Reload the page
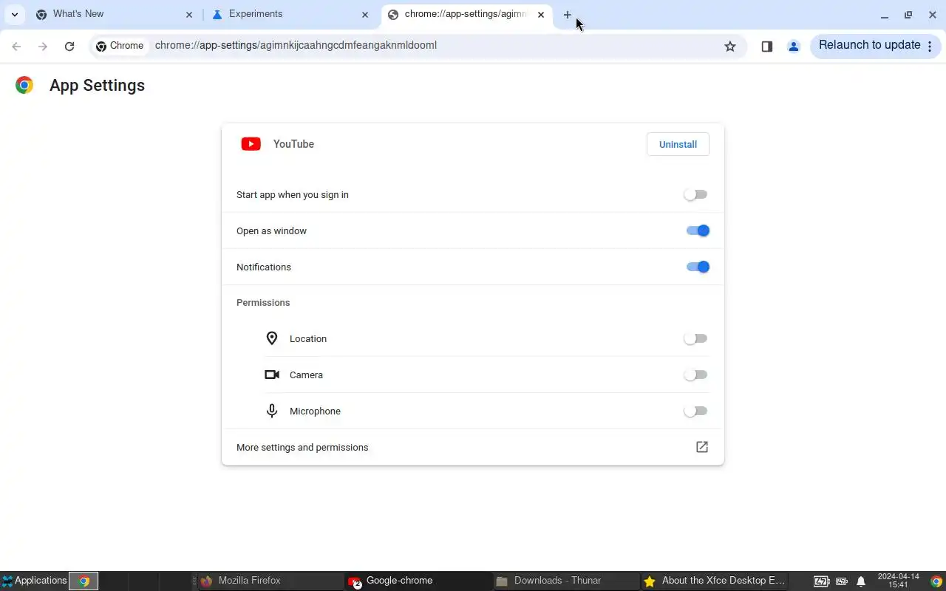946x591 pixels. 69,46
